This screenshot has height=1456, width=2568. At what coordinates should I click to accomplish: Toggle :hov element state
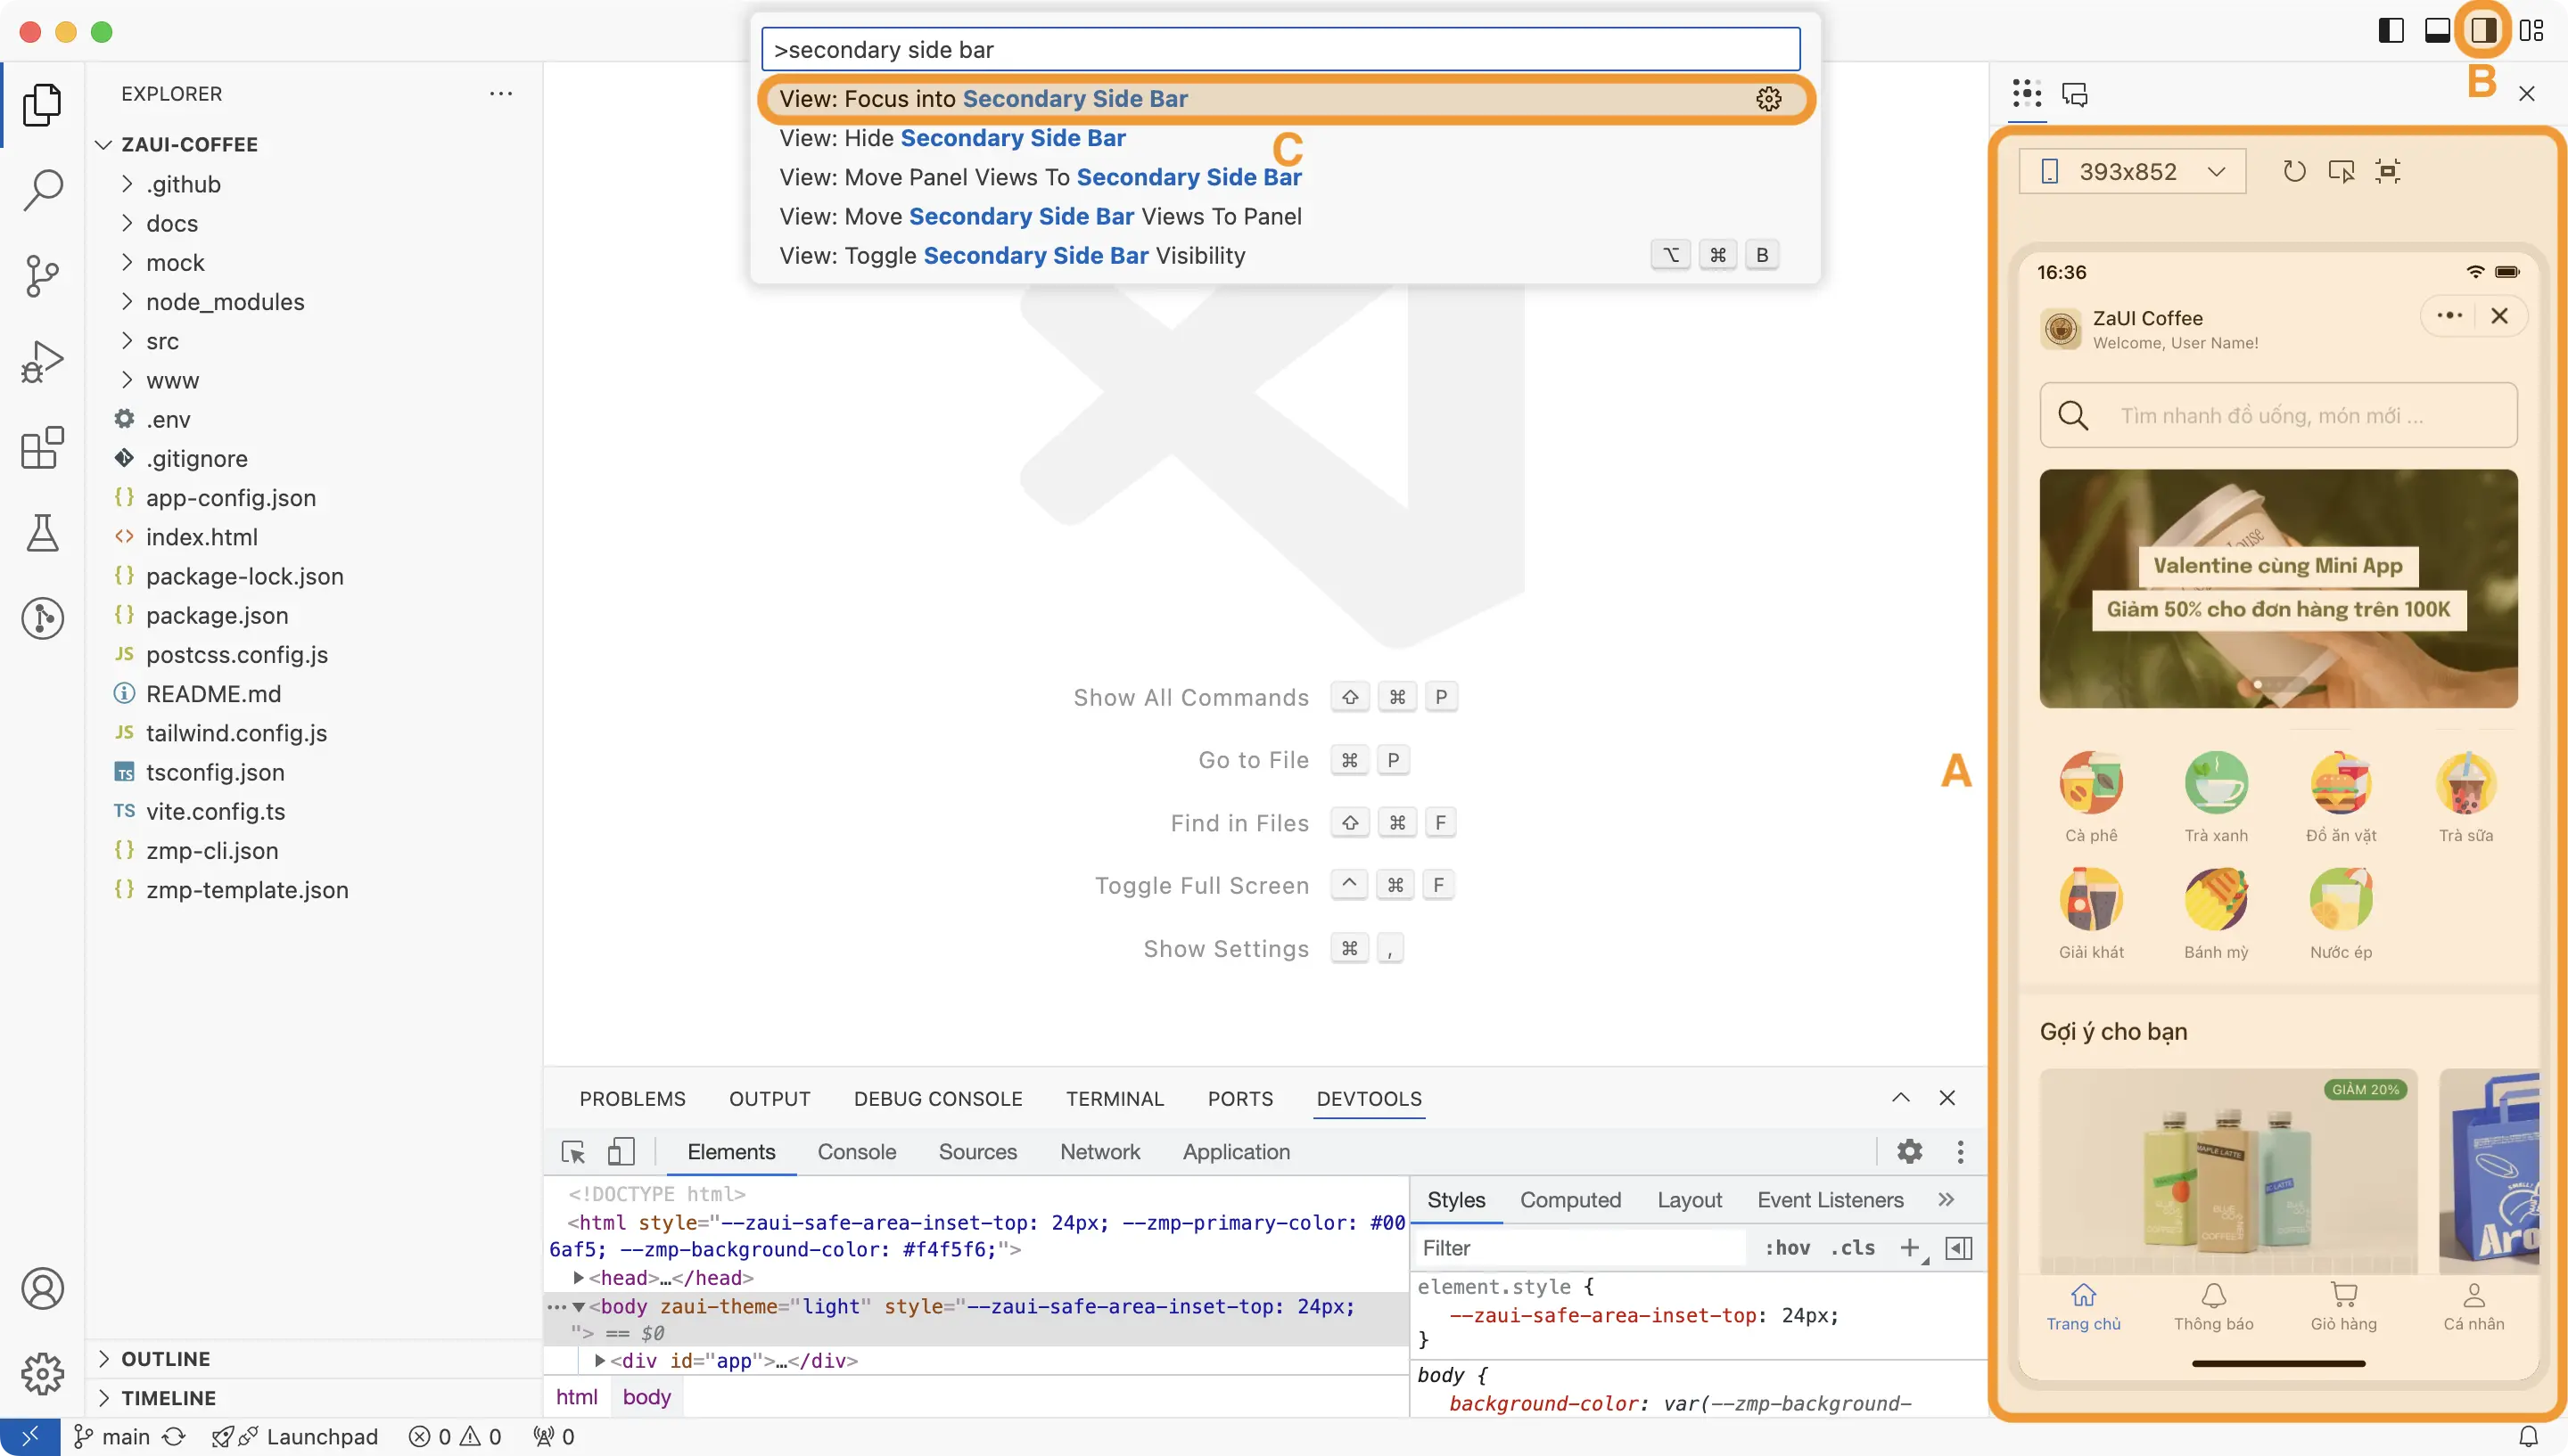coord(1788,1247)
